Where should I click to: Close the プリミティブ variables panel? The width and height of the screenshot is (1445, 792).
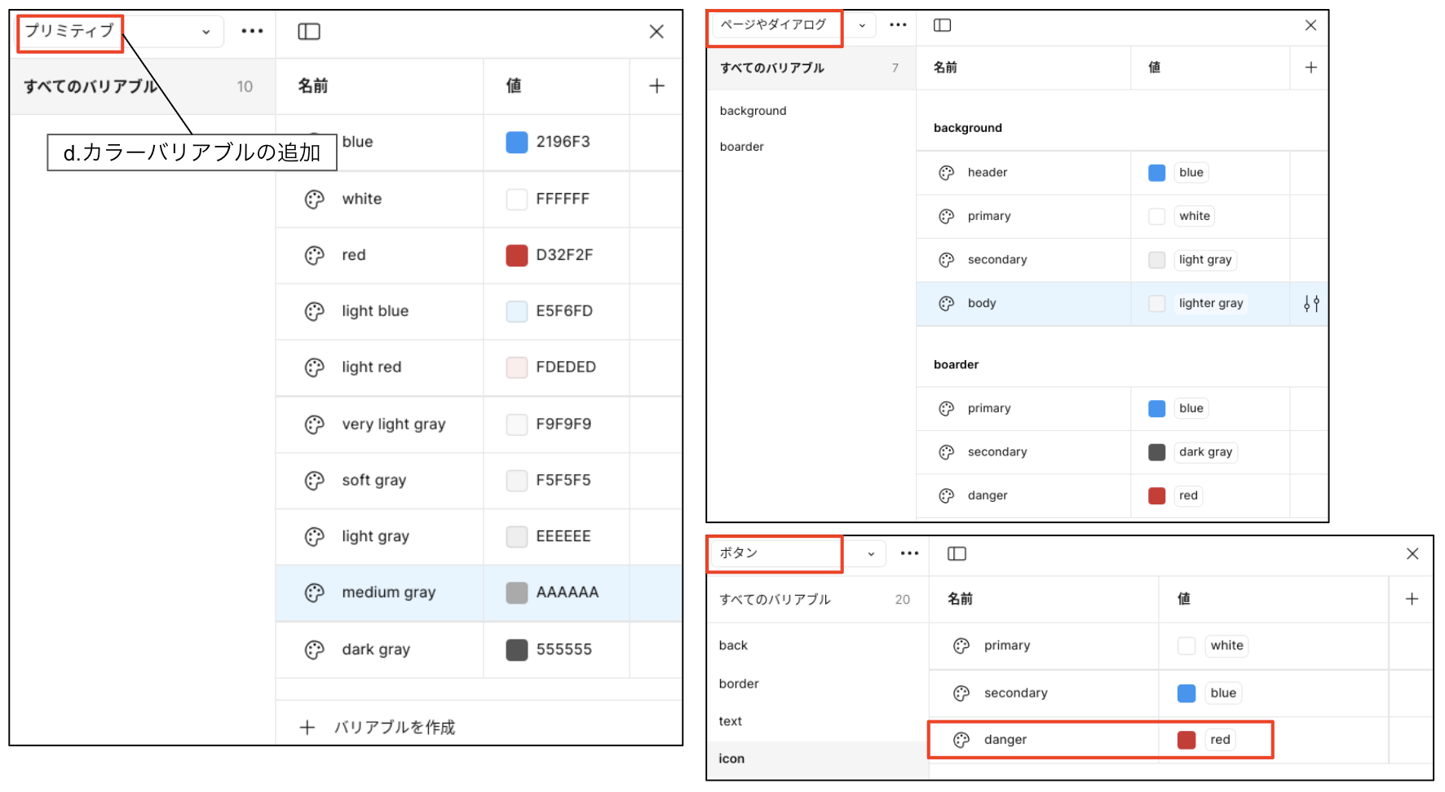tap(656, 32)
